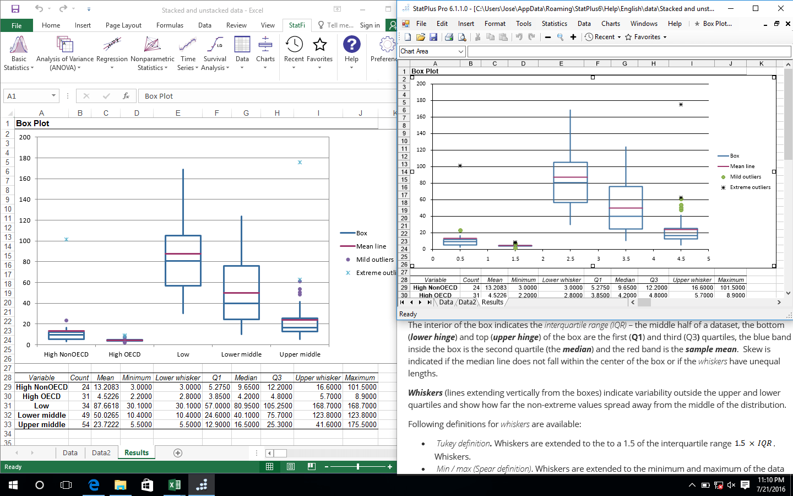Screen dimensions: 793x496
Task: Adjust the Excel zoom slider
Action: tap(358, 467)
